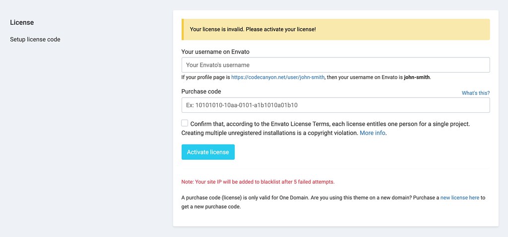
Task: Click the bold "john-smith" example username
Action: [417, 78]
